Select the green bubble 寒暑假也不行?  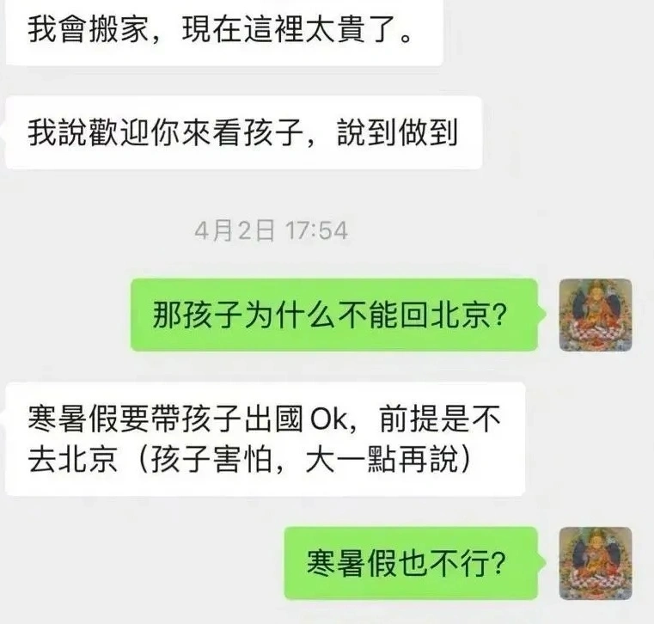[x=411, y=563]
